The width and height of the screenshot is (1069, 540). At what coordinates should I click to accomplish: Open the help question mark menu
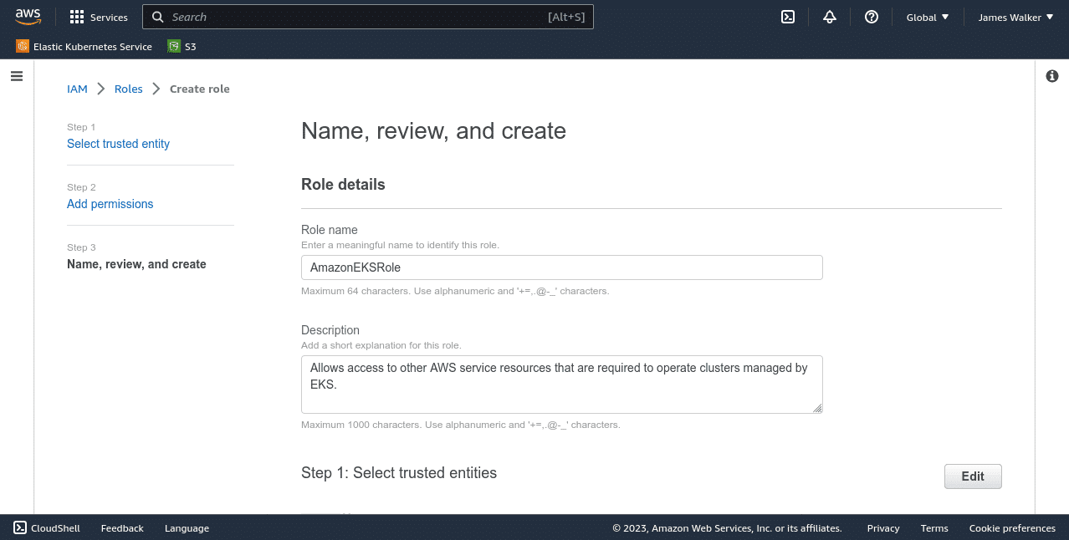[872, 17]
